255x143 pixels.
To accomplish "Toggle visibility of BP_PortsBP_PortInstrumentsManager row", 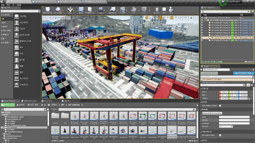I will (x=202, y=20).
